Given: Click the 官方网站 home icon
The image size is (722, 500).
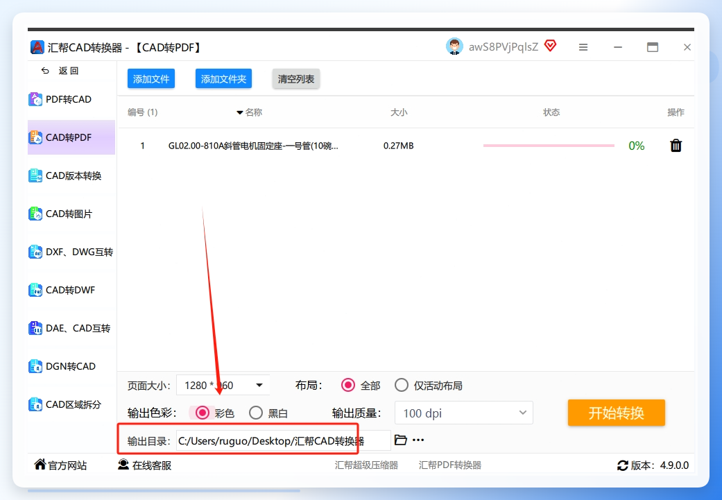Looking at the screenshot, I should click(x=40, y=465).
